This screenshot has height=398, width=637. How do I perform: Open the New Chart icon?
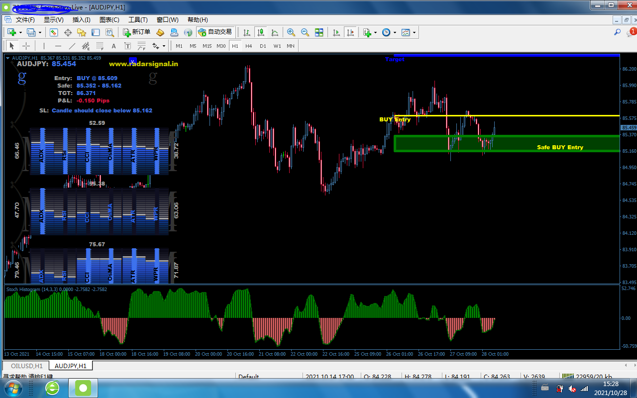12,32
